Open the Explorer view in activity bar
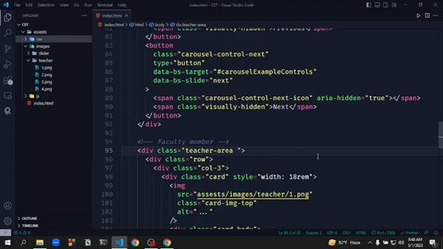The width and height of the screenshot is (443, 249). (x=8, y=17)
